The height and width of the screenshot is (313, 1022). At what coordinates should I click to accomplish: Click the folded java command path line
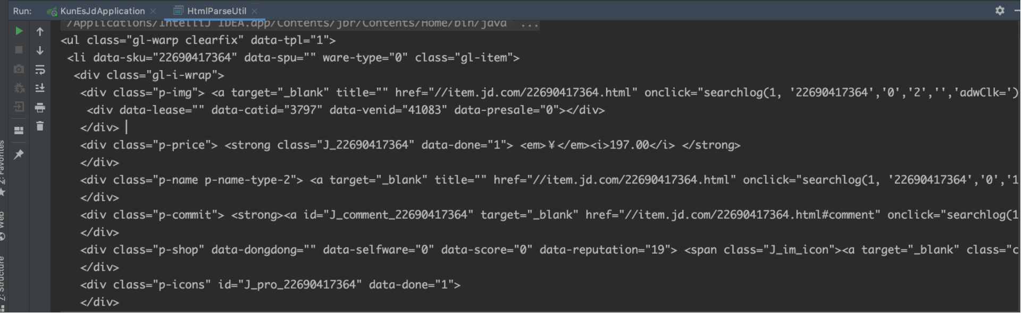click(300, 23)
